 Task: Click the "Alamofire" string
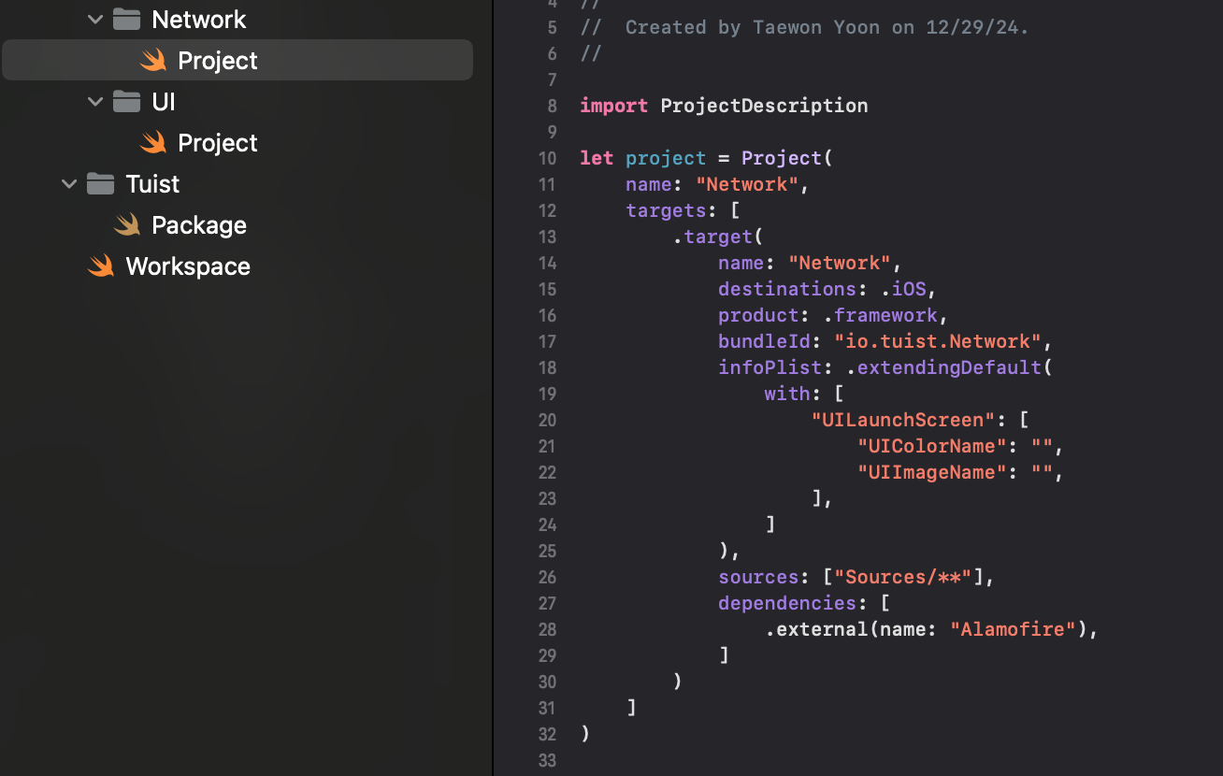click(x=1014, y=629)
